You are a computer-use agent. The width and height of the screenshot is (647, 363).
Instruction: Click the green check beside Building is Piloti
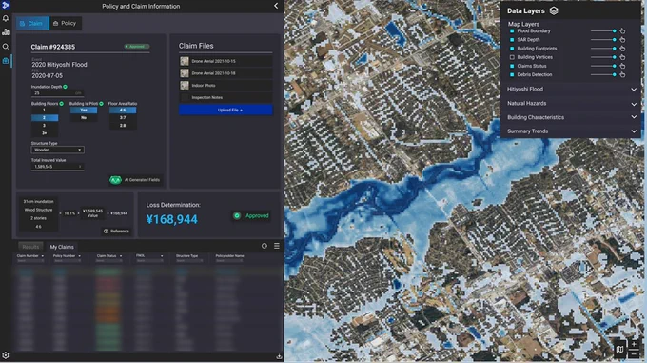tap(101, 104)
